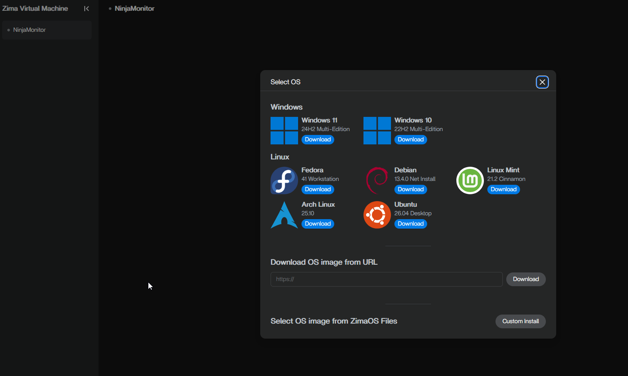628x376 pixels.
Task: Click Download OS image from URL heading
Action: pos(324,262)
